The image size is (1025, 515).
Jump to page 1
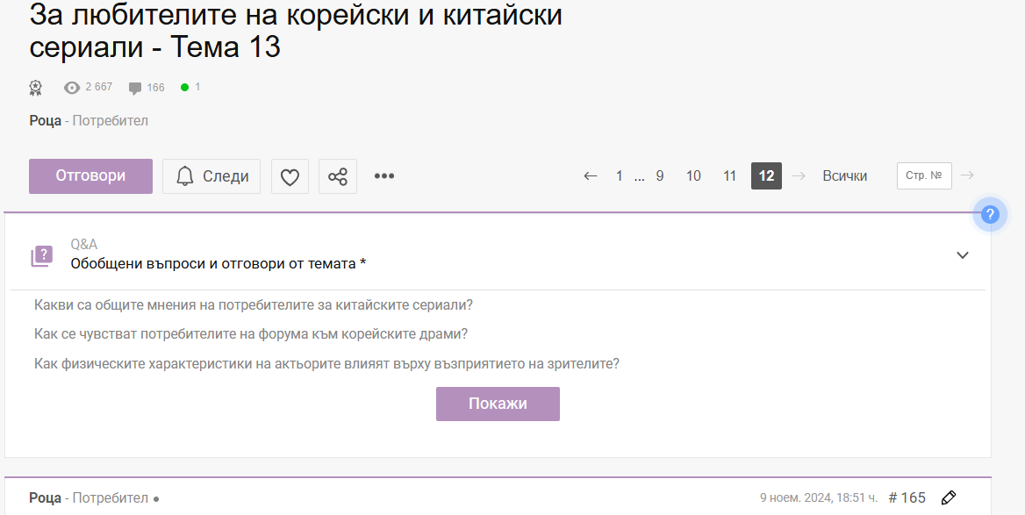(619, 176)
